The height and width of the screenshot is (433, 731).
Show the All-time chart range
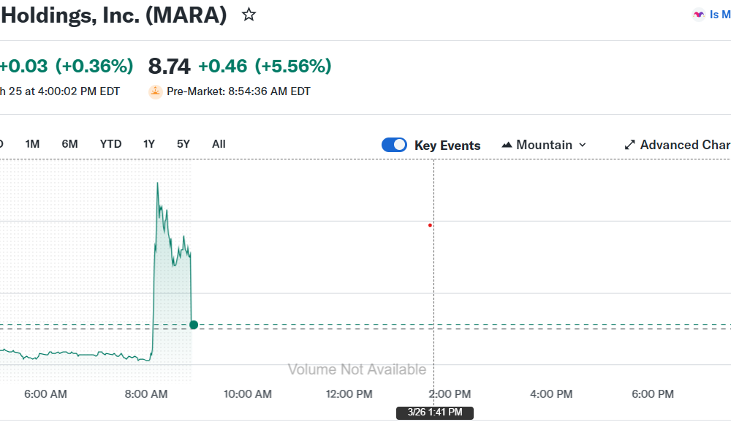click(x=219, y=144)
